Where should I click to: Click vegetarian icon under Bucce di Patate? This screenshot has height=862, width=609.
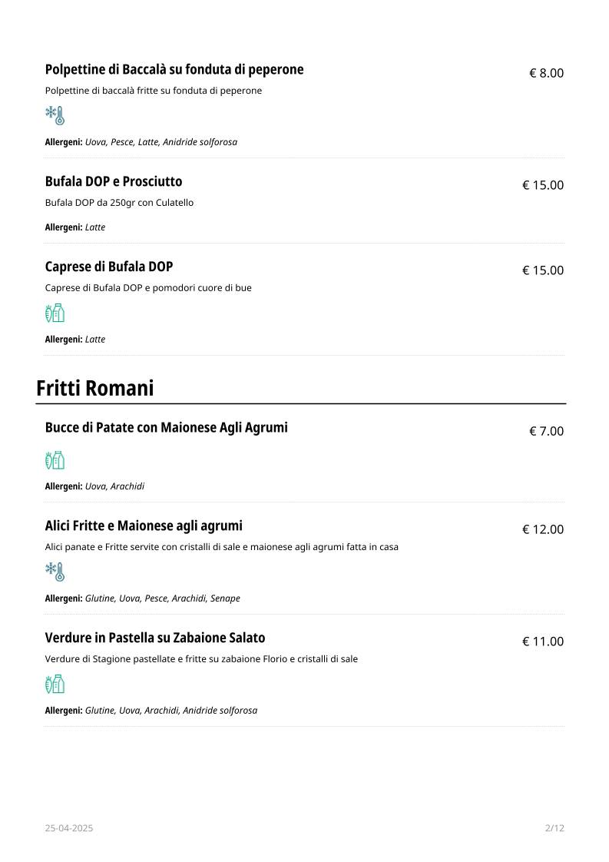tap(55, 460)
